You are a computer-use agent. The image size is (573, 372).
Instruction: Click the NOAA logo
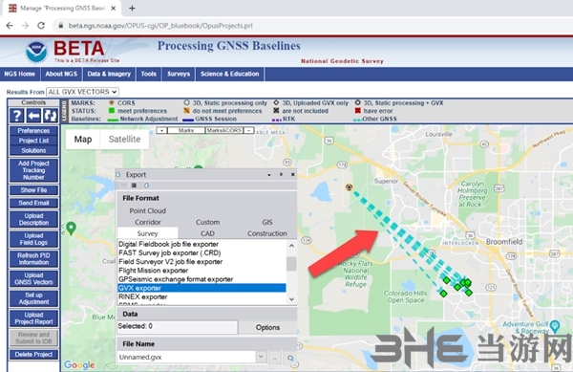[36, 52]
